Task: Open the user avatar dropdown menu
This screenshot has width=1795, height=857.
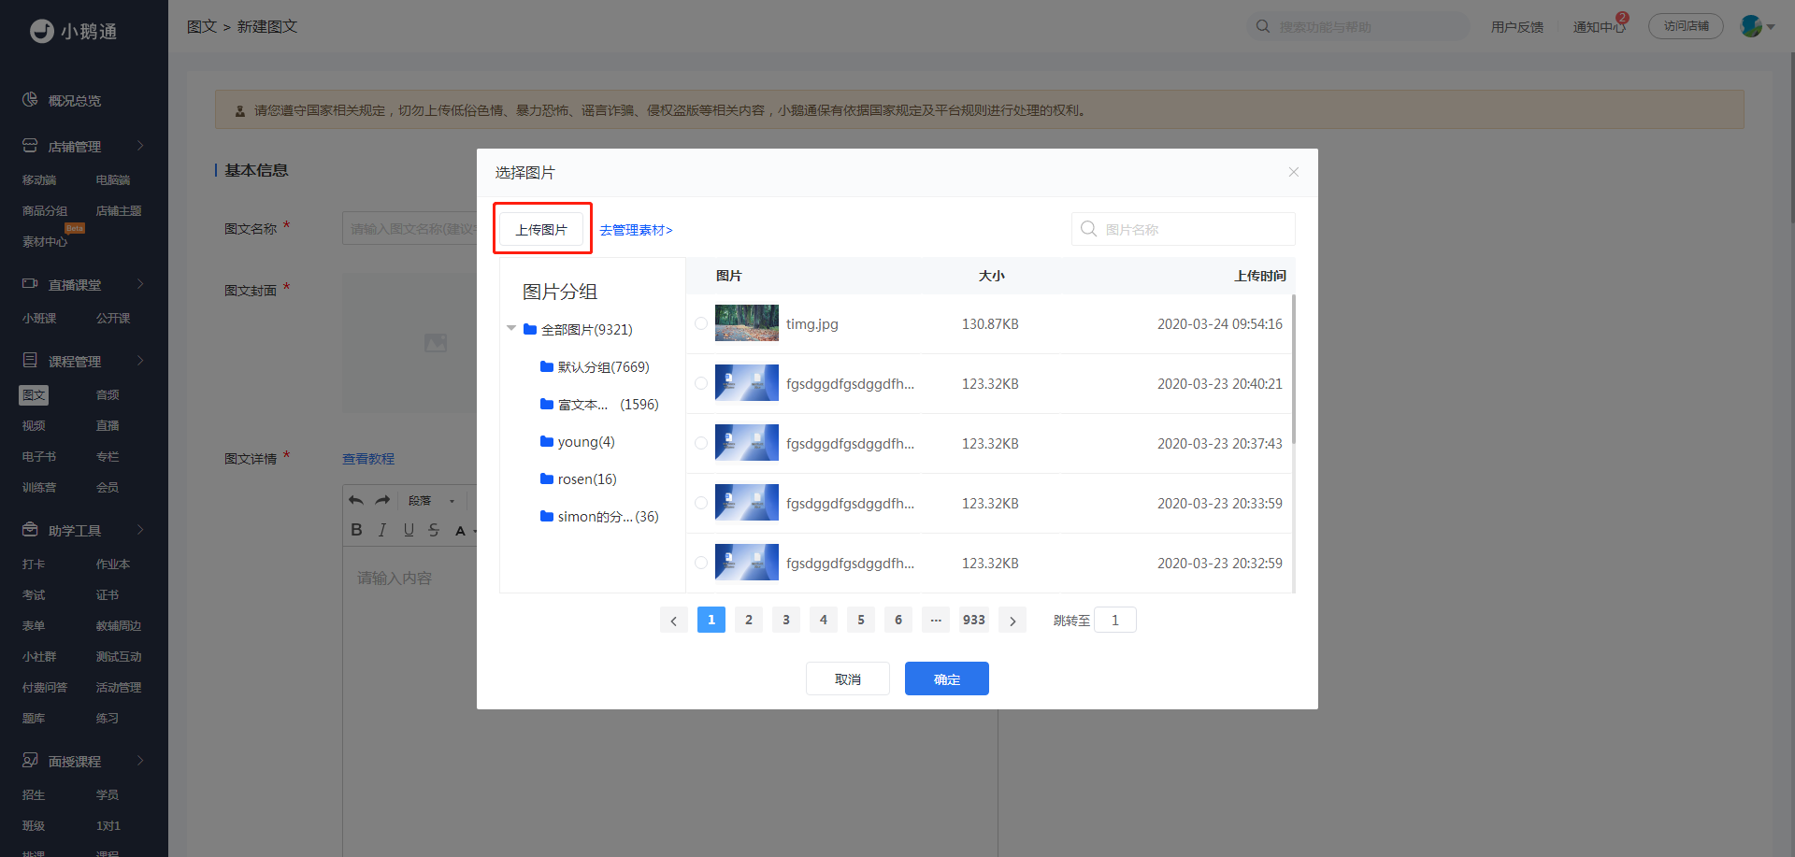Action: click(1758, 26)
